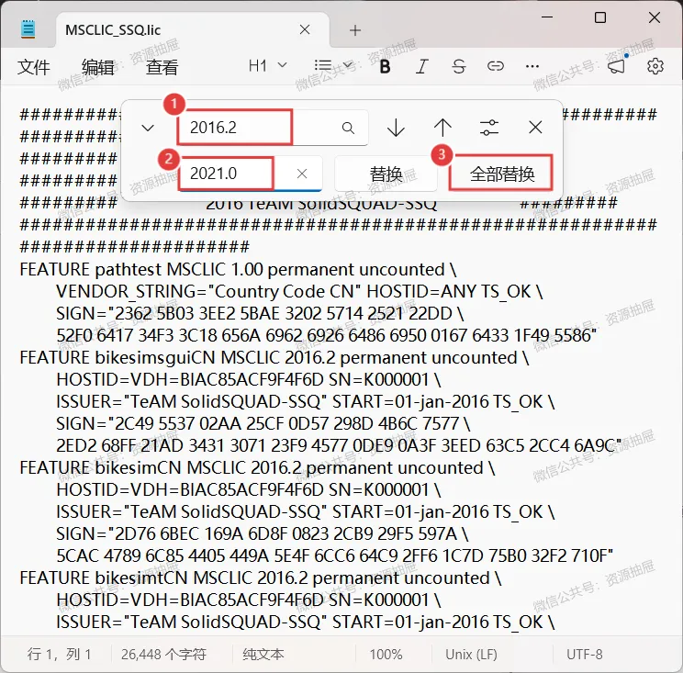Close the MSCLIC_SSQ.lic tab
Screen dimensions: 683x673
(305, 29)
